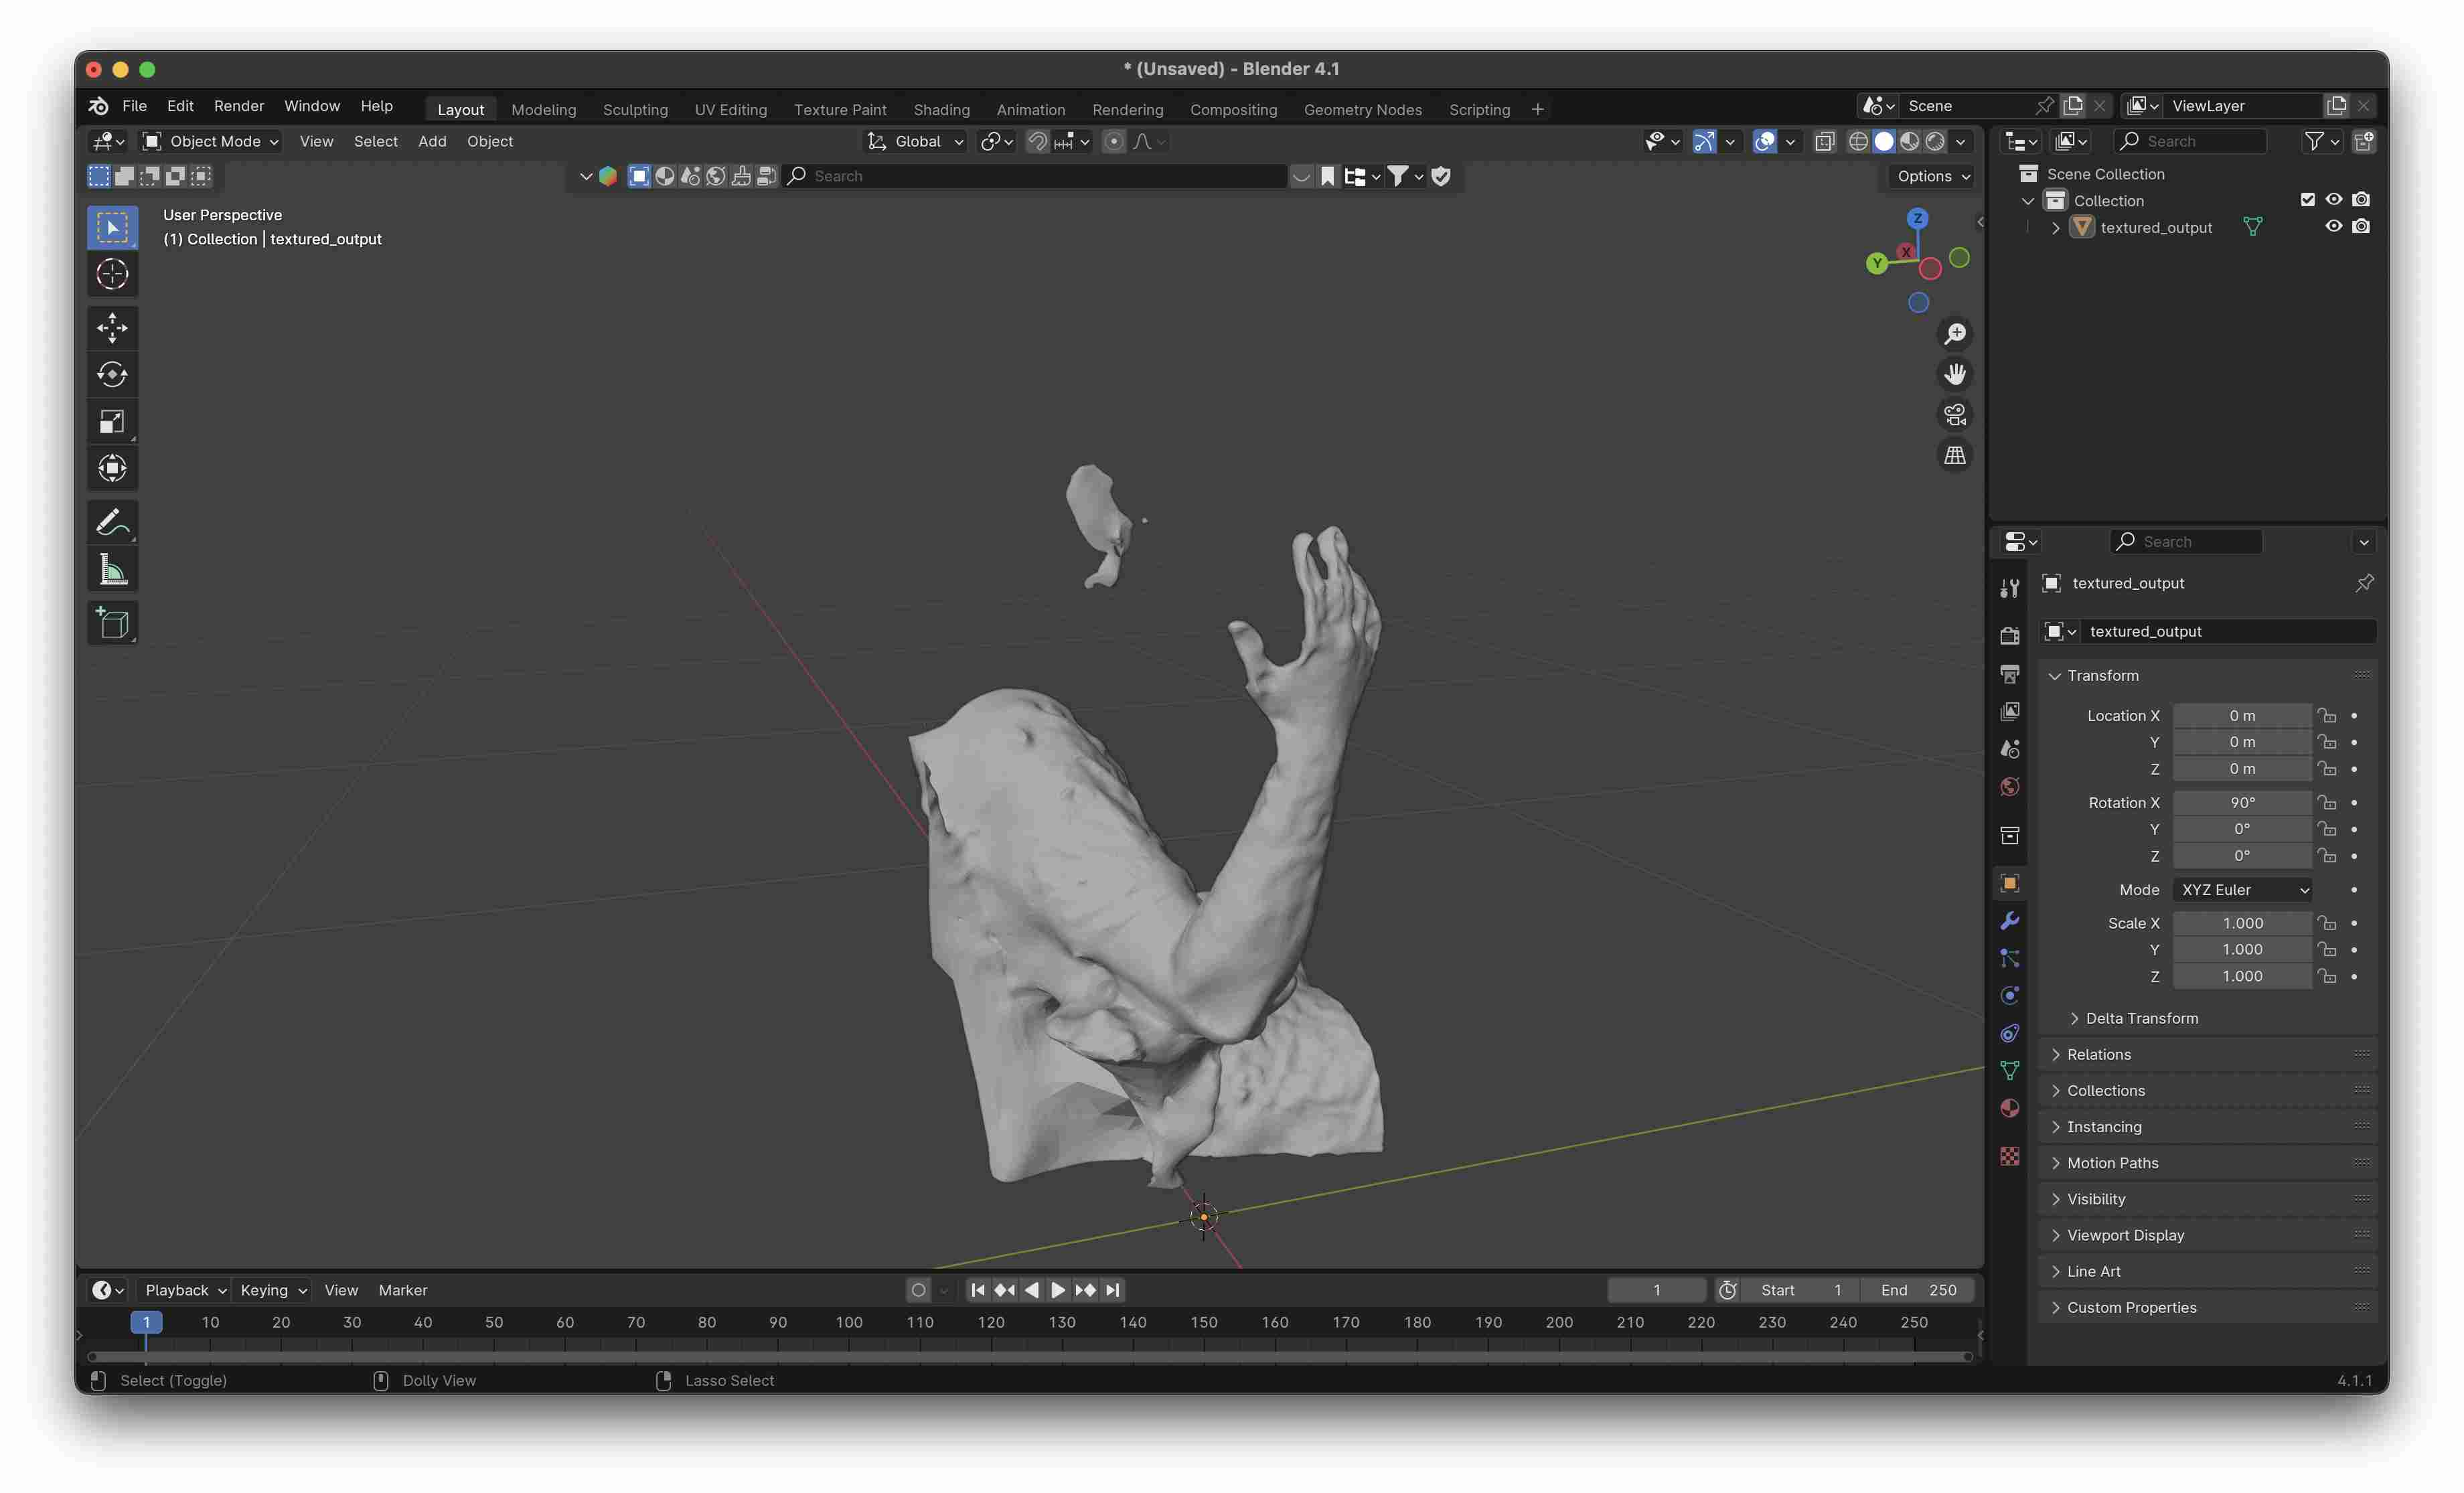
Task: Open Global transform orientation dropdown
Action: tap(915, 142)
